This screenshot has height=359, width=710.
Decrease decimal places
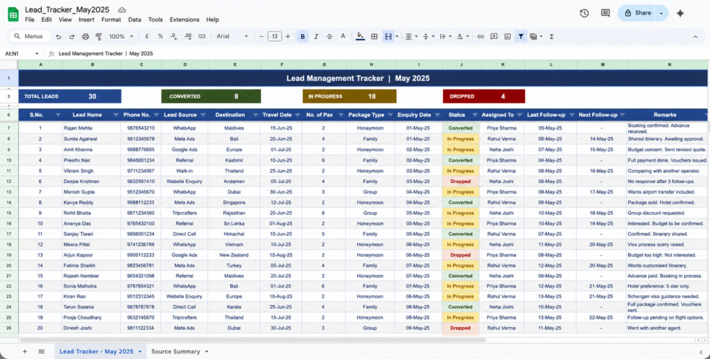pyautogui.click(x=174, y=37)
